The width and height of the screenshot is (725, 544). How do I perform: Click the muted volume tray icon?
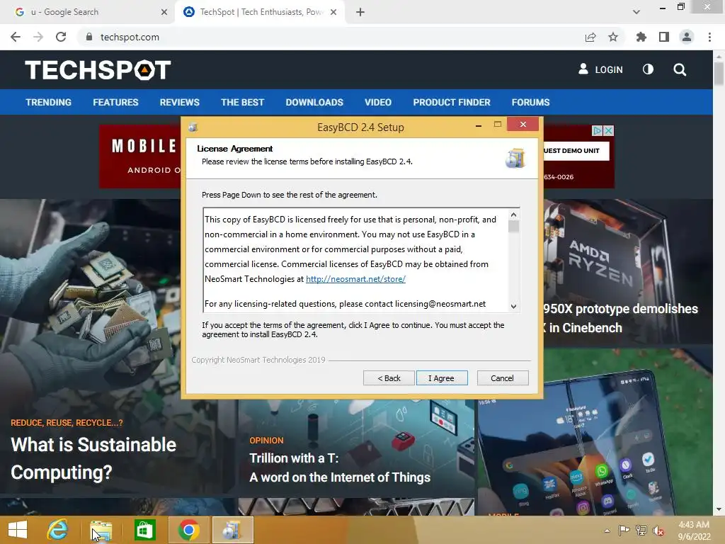pyautogui.click(x=658, y=531)
